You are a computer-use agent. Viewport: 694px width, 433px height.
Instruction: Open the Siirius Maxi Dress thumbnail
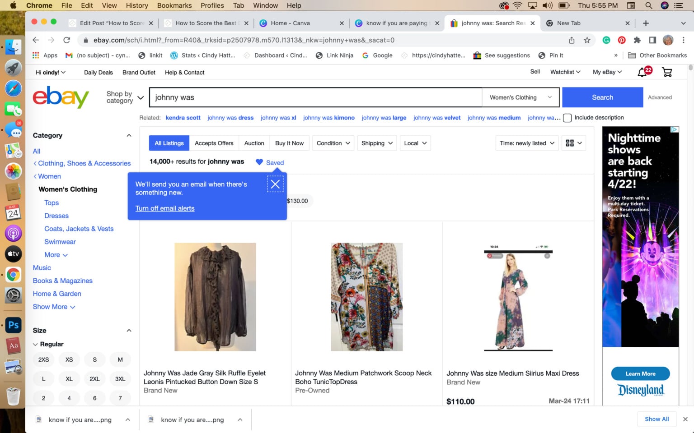click(x=518, y=298)
